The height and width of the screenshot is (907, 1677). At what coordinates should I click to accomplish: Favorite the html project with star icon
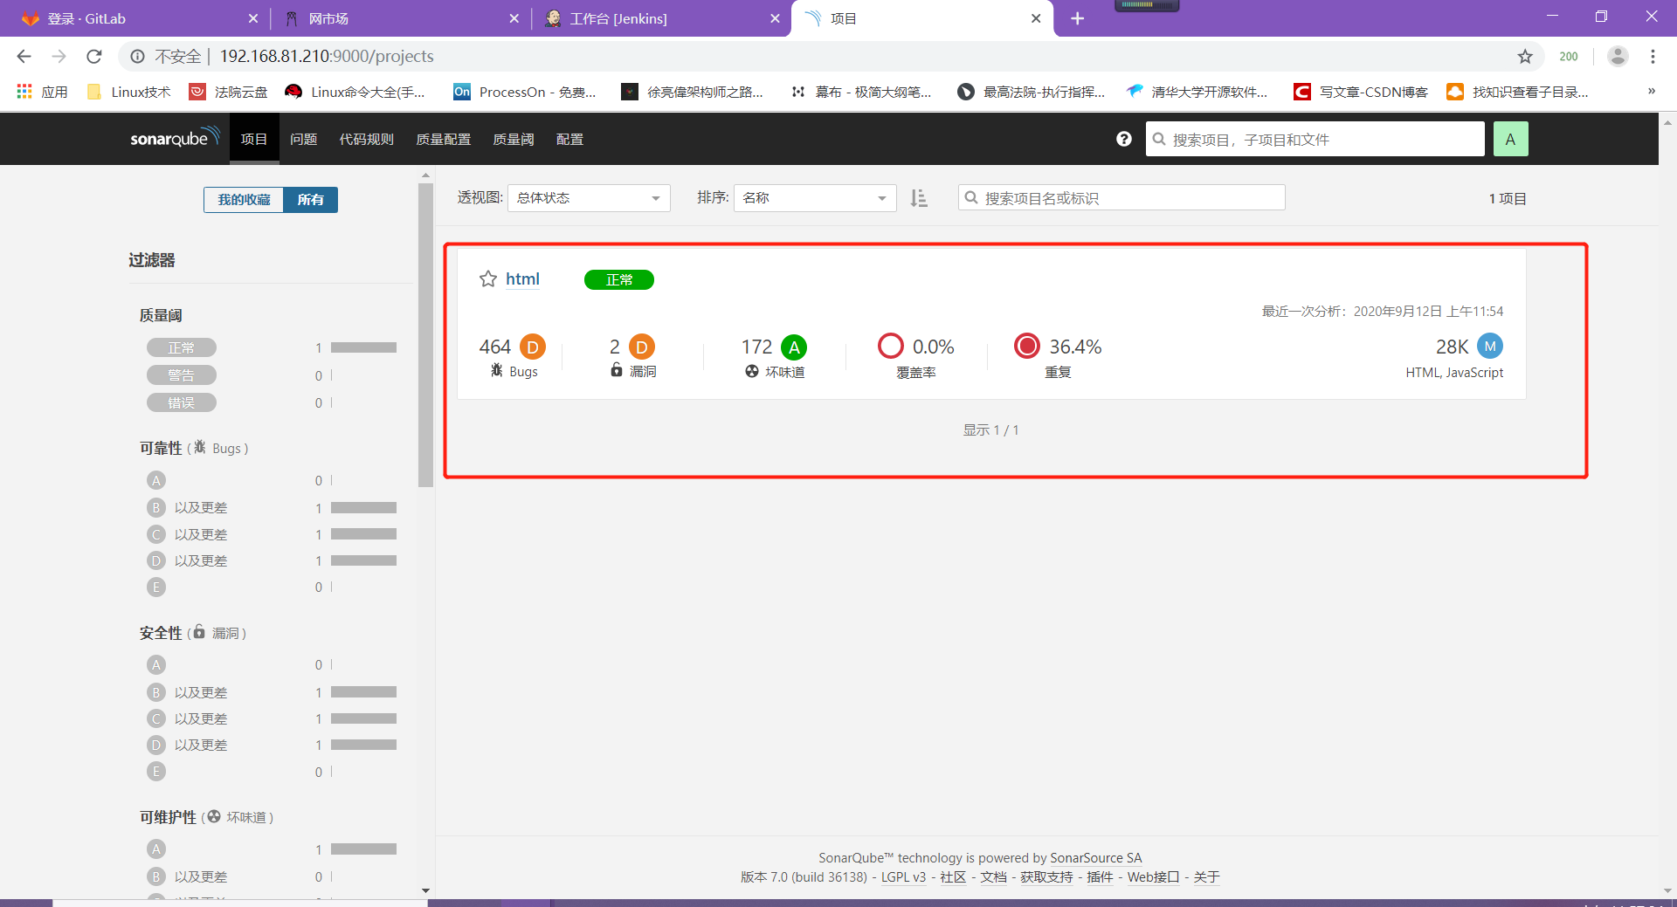[488, 279]
